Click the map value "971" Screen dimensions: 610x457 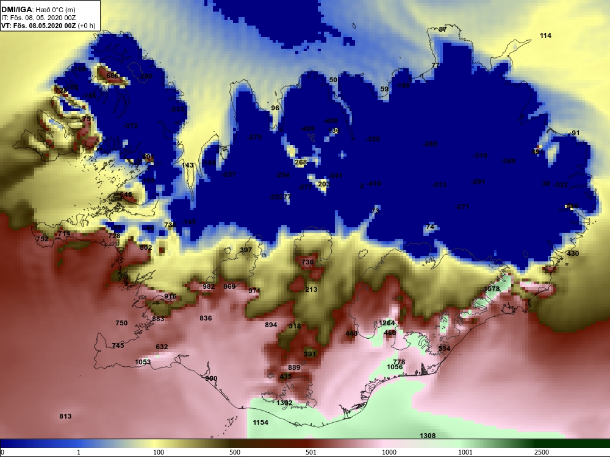(254, 291)
